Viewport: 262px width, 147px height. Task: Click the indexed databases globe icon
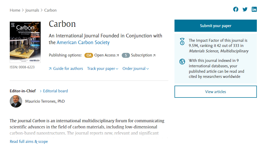pyautogui.click(x=182, y=62)
